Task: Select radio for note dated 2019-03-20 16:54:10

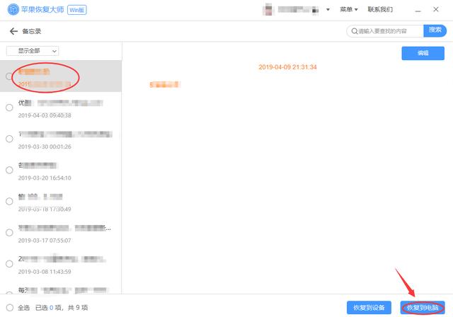Action: coord(9,170)
